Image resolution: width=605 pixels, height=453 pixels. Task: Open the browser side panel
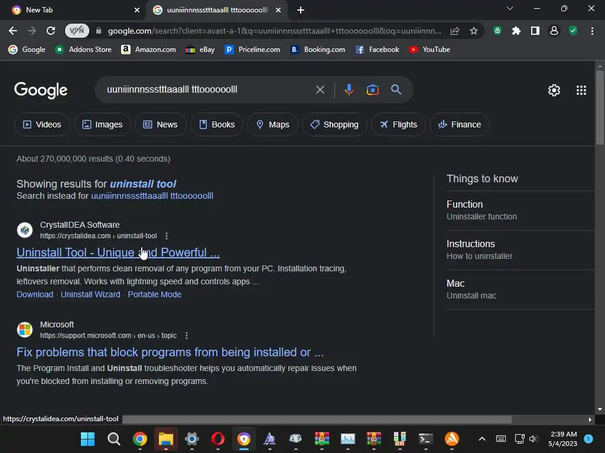coord(535,31)
